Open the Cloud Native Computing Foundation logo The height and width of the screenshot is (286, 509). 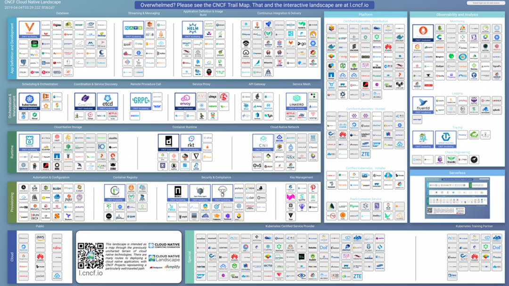coord(164,246)
